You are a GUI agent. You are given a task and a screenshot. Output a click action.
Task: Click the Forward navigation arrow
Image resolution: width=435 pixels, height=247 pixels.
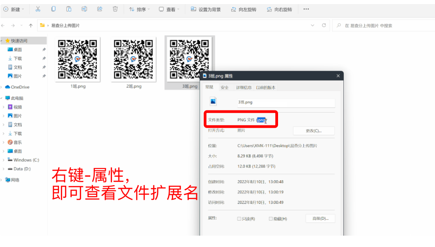tap(13, 25)
